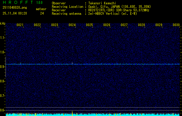Click time axis label 0025
The image size is (182, 116).
coord(89,25)
